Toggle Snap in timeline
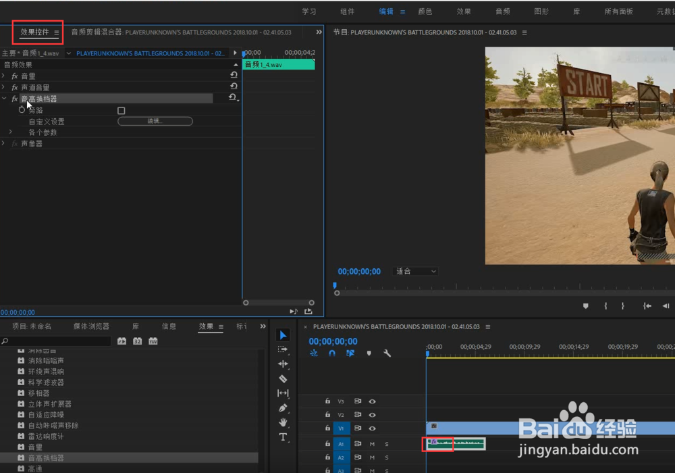Screen dimensions: 675x473 pos(332,353)
